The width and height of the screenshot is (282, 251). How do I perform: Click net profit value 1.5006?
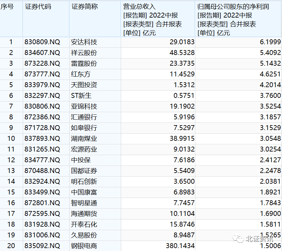270,246
